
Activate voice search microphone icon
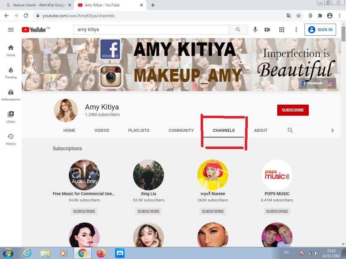255,30
